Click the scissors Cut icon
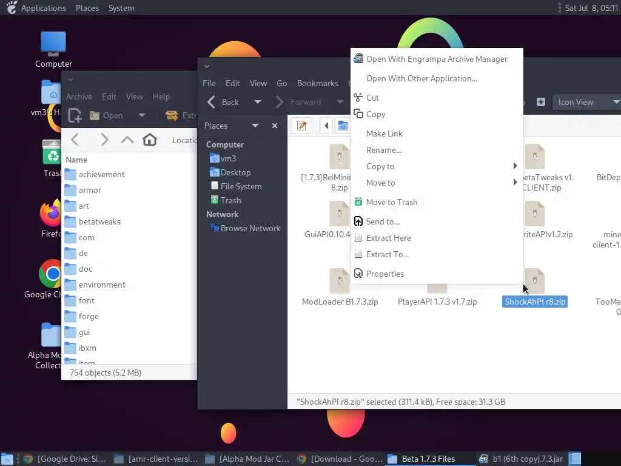The width and height of the screenshot is (621, 466). coord(358,98)
